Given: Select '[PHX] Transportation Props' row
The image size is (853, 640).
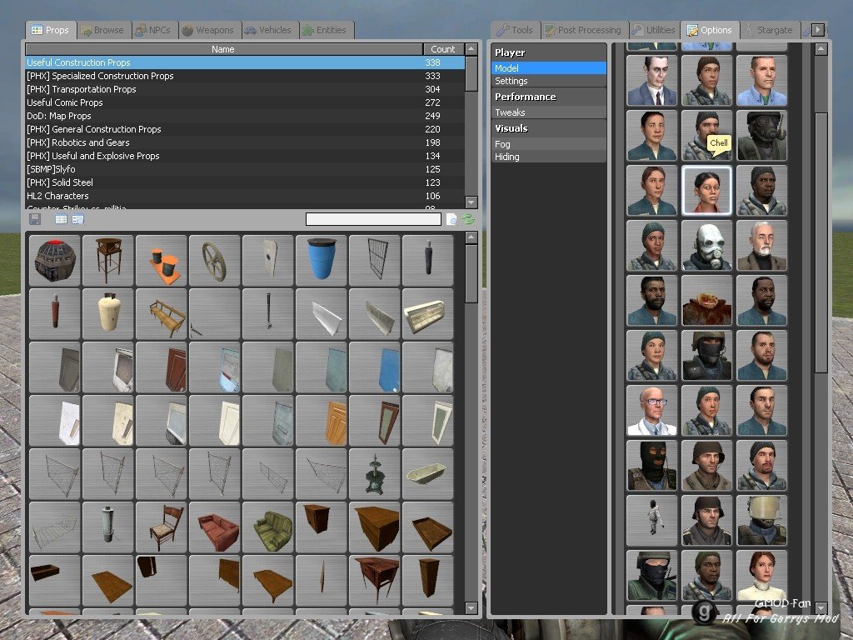Looking at the screenshot, I should click(x=245, y=89).
